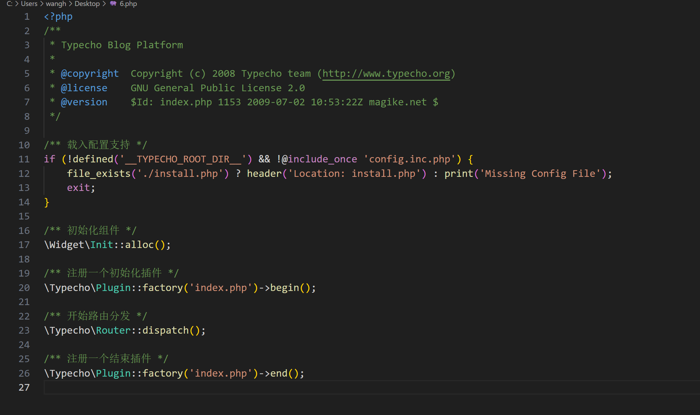This screenshot has height=415, width=700.
Task: Click the include_once keyword
Action: coord(322,159)
